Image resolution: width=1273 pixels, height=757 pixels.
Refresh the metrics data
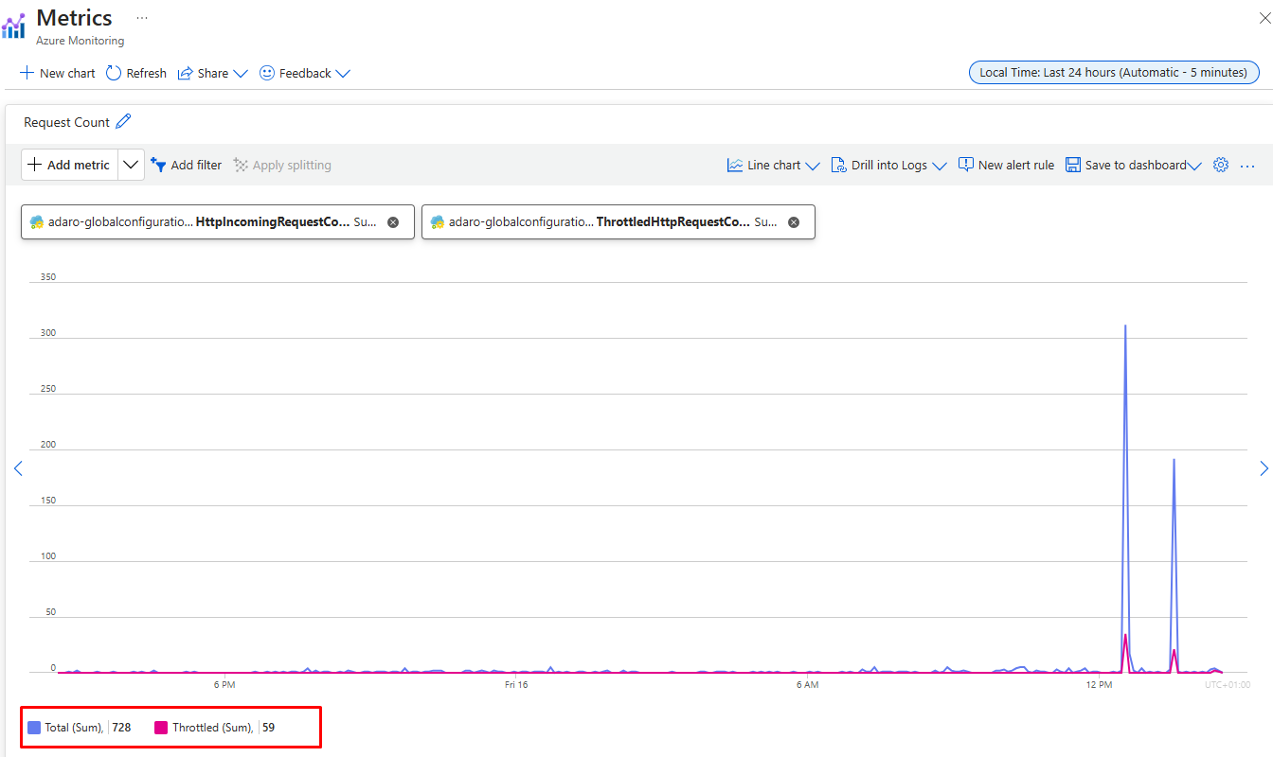click(136, 73)
